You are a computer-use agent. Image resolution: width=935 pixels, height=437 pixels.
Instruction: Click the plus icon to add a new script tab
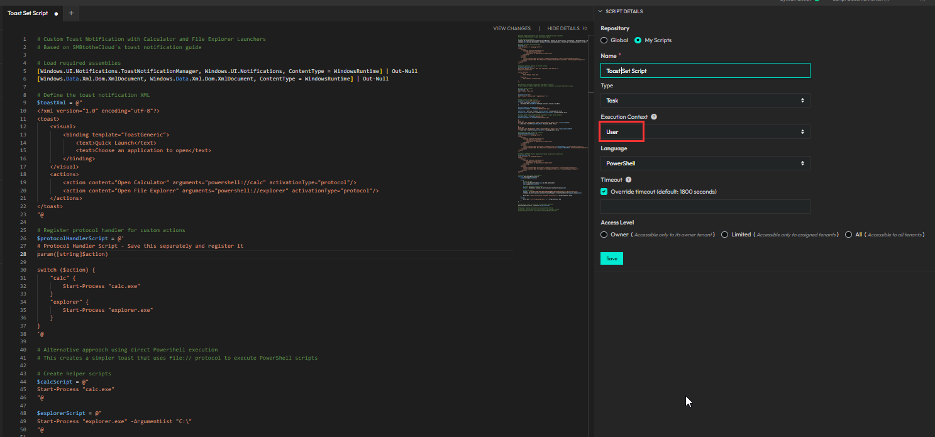tap(71, 13)
